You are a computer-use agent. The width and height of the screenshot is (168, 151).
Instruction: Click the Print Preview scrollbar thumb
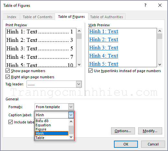tap(79, 36)
